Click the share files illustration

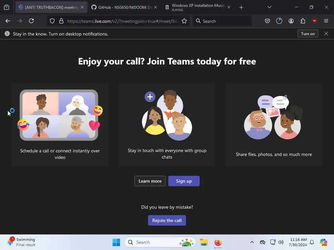[274, 117]
